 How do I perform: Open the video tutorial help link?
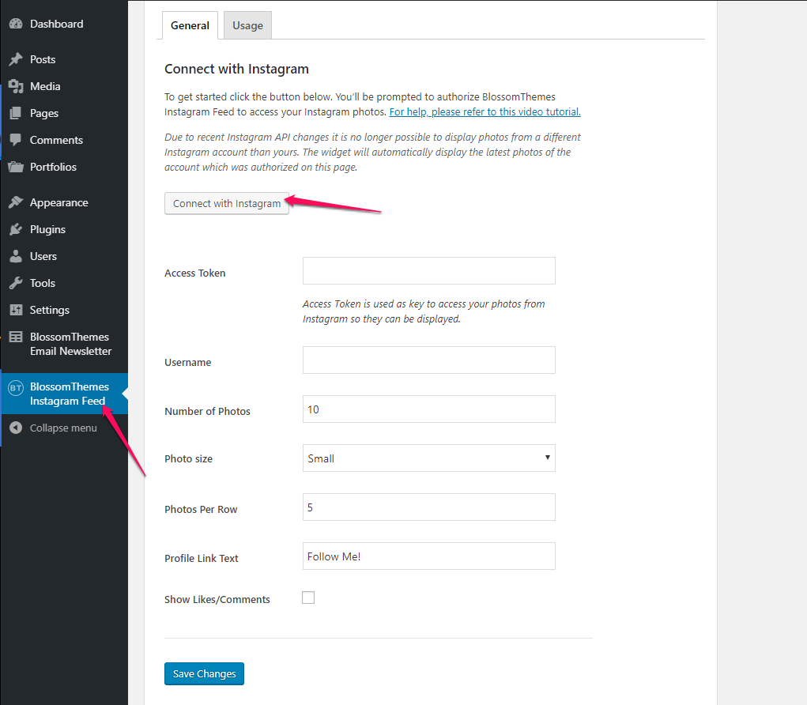(x=485, y=111)
